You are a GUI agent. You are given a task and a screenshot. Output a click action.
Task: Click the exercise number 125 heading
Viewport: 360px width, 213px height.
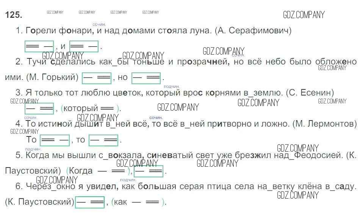tap(14, 15)
